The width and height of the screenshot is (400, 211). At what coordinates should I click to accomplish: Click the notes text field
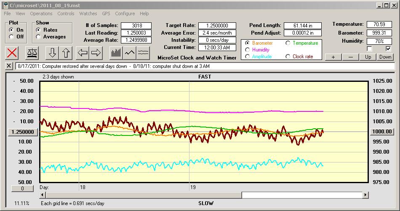205,66
